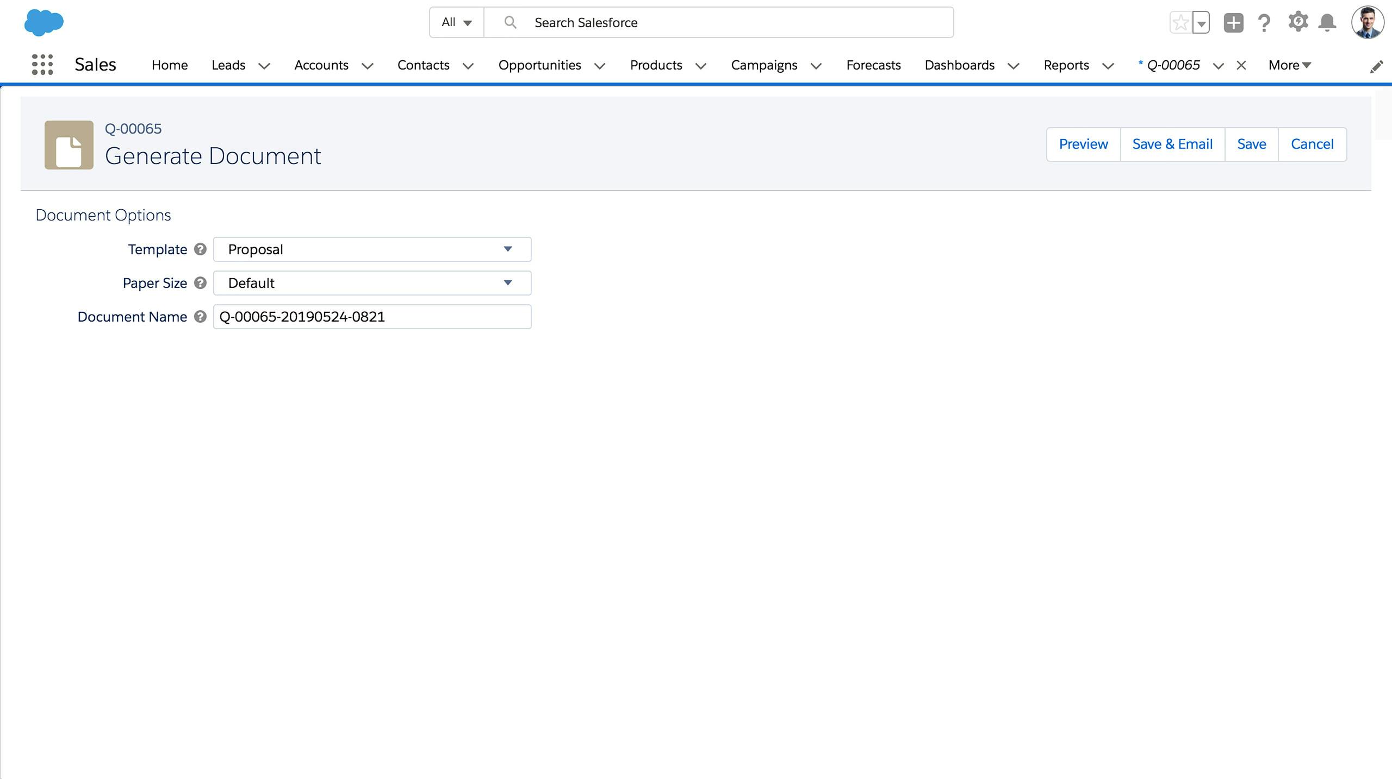Viewport: 1392px width, 779px height.
Task: Switch to the Products tab
Action: (x=656, y=65)
